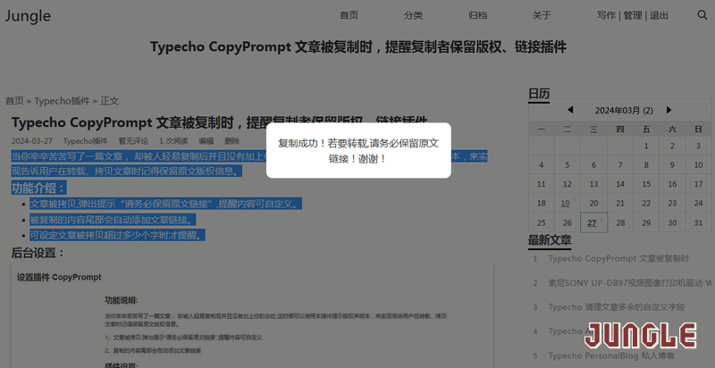
Task: Click the 最新文章 sidebar heading
Action: click(x=550, y=239)
